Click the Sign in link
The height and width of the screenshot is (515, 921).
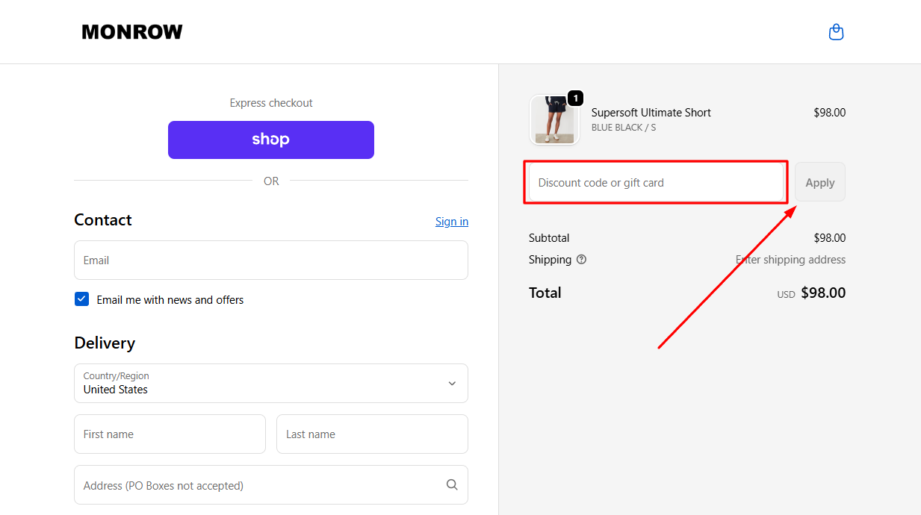[452, 222]
